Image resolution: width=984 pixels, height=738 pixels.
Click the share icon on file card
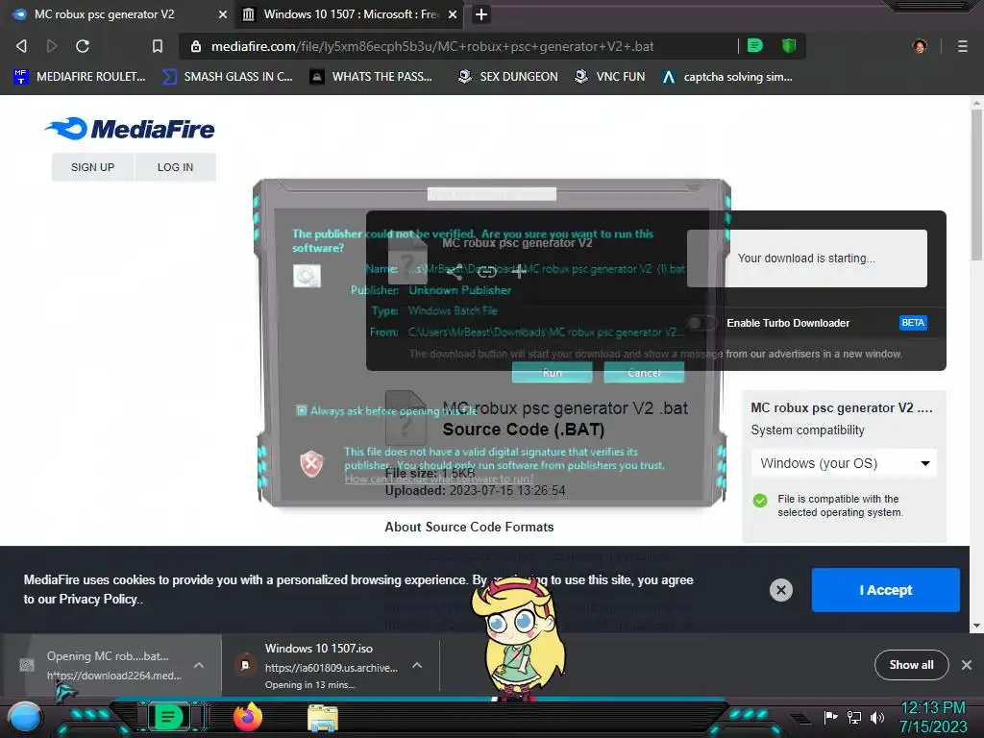(455, 272)
